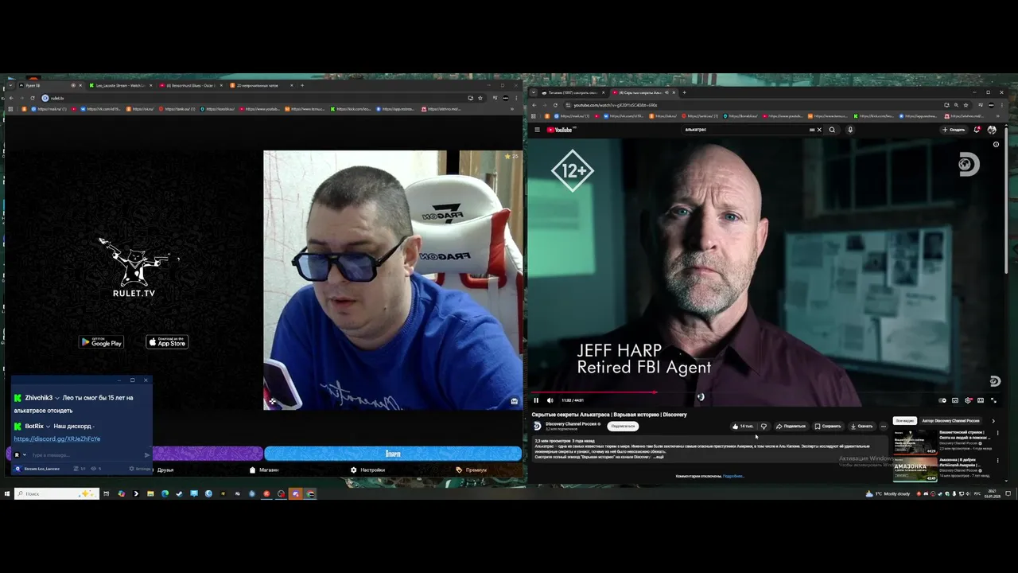Image resolution: width=1018 pixels, height=573 pixels.
Task: Expand Zhivchik3 username dropdown in chat
Action: [x=58, y=398]
